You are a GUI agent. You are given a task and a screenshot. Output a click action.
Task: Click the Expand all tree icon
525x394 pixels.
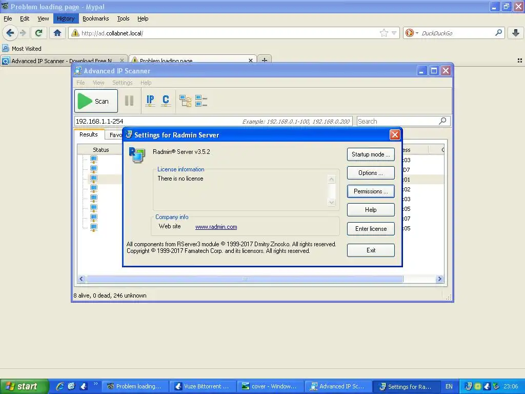click(185, 101)
